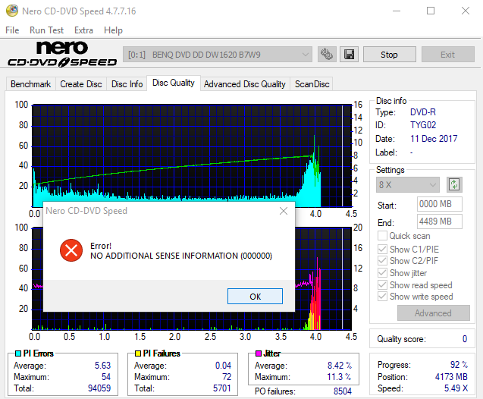483x399 pixels.
Task: Toggle the Show jitter checkbox
Action: [x=382, y=272]
